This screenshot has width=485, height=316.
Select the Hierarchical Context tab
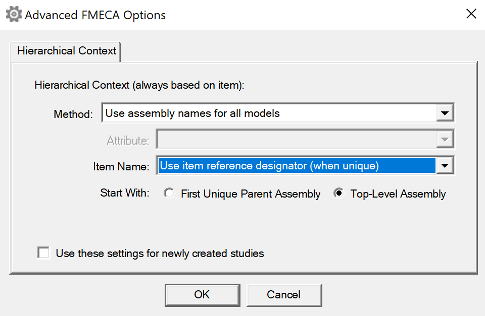click(x=67, y=51)
